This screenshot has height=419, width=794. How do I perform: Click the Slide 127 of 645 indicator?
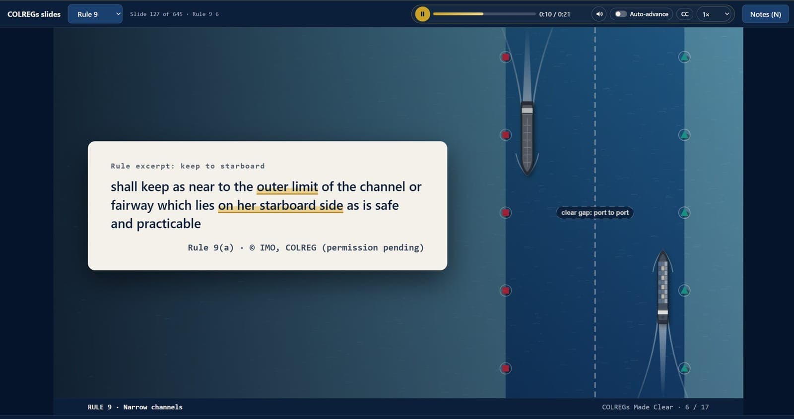coord(174,14)
